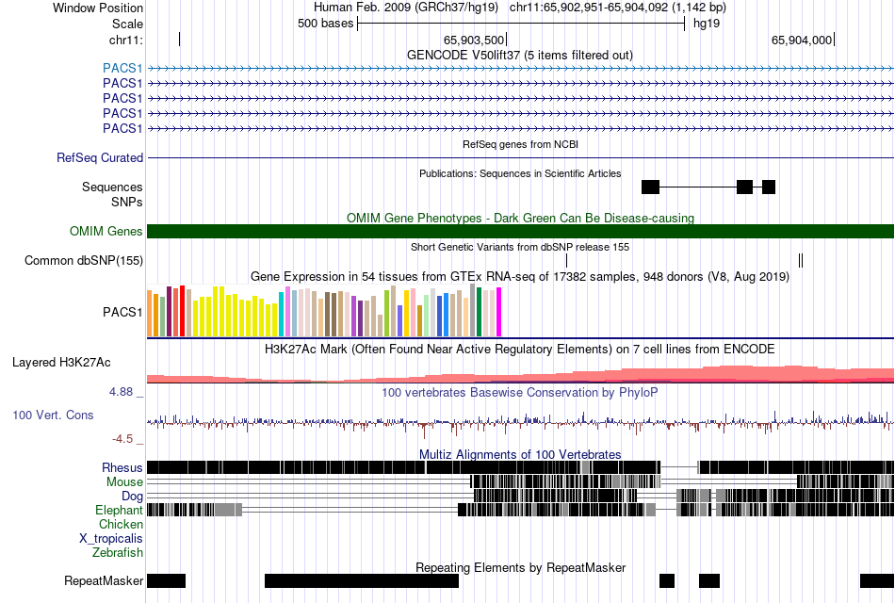Click the 65,903,500 position label
The height and width of the screenshot is (603, 895).
tap(474, 40)
